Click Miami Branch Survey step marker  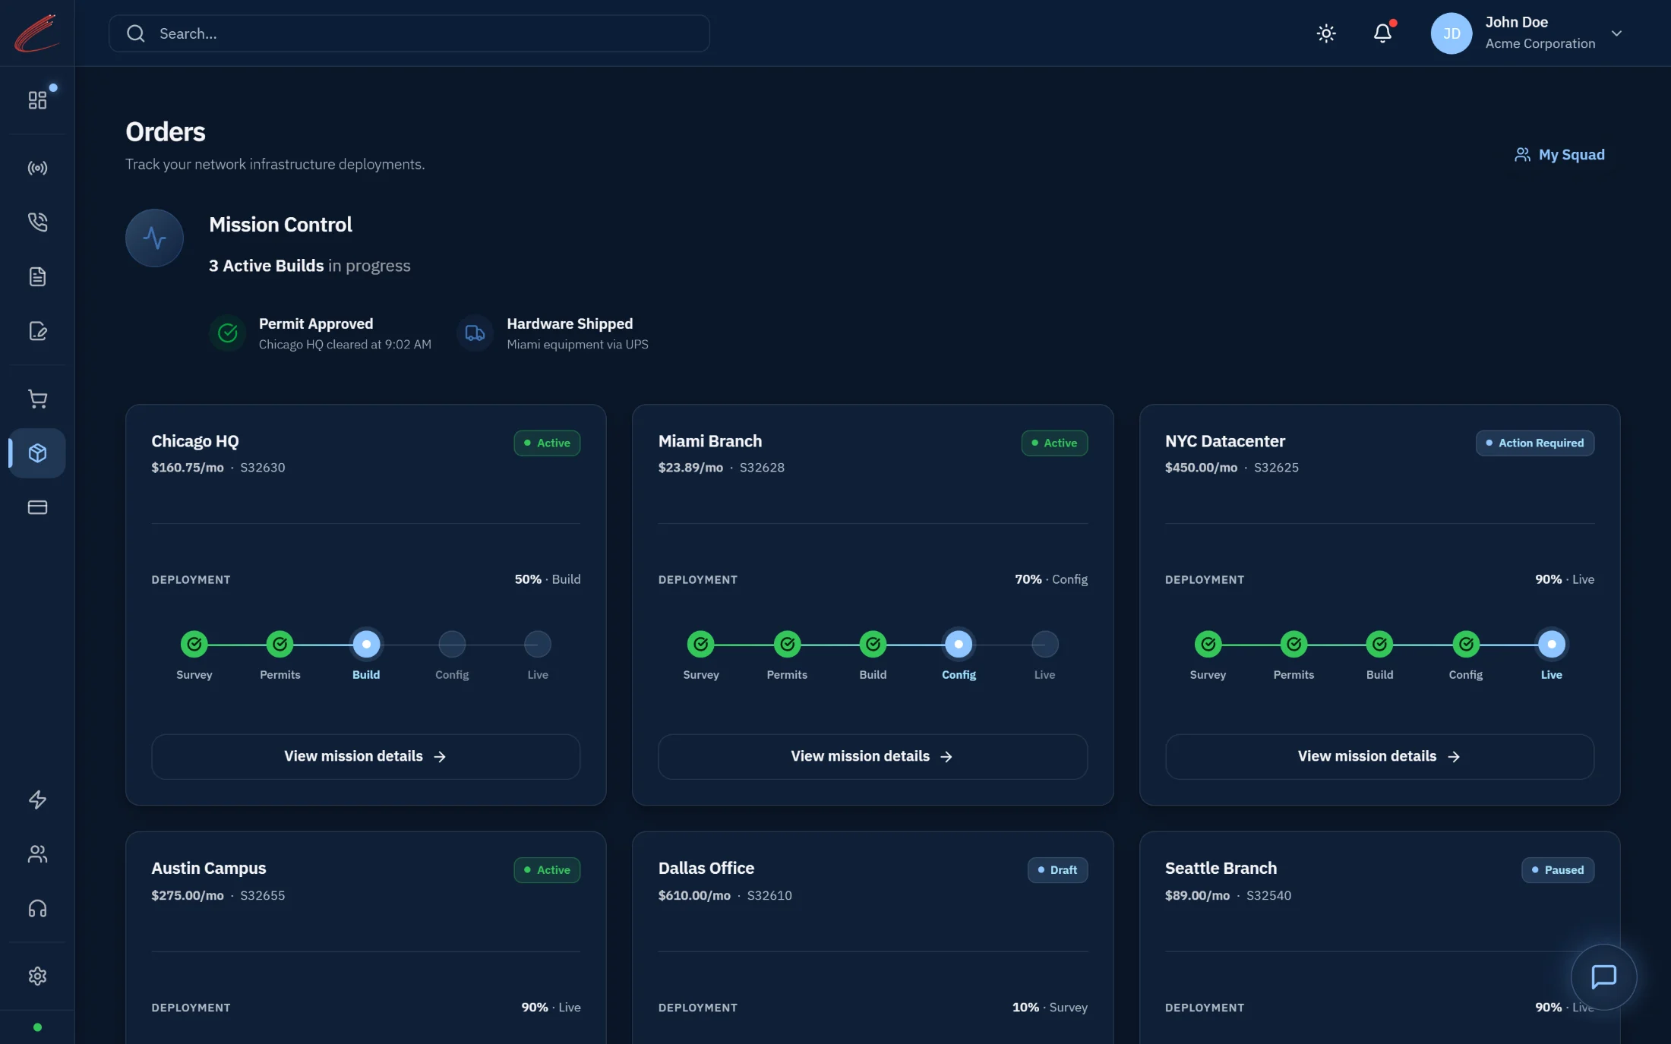(x=701, y=645)
